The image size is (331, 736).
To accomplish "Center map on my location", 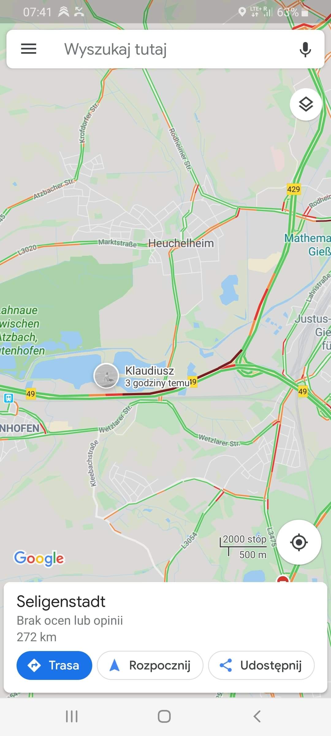I will [x=299, y=542].
